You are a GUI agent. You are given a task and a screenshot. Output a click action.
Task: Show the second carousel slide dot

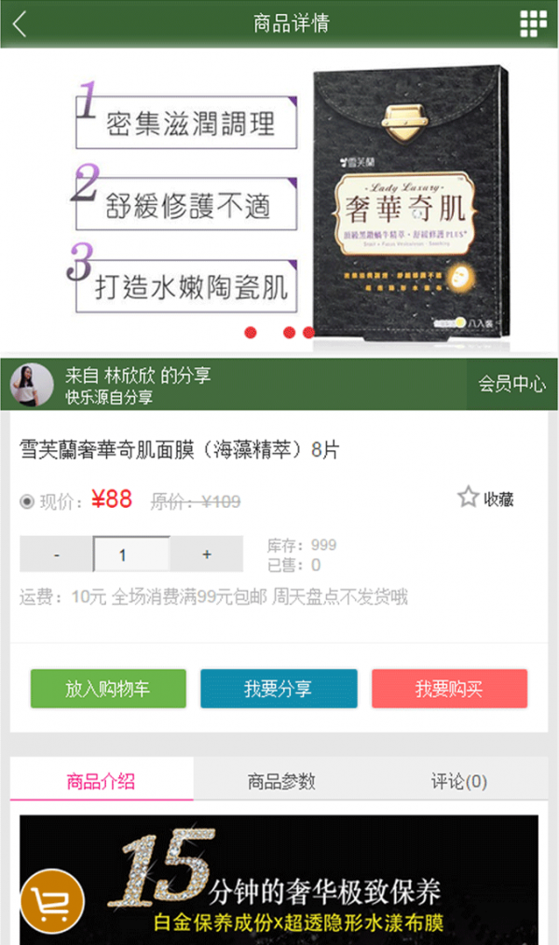click(289, 333)
